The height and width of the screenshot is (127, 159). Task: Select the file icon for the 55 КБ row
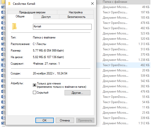(x=3, y=97)
